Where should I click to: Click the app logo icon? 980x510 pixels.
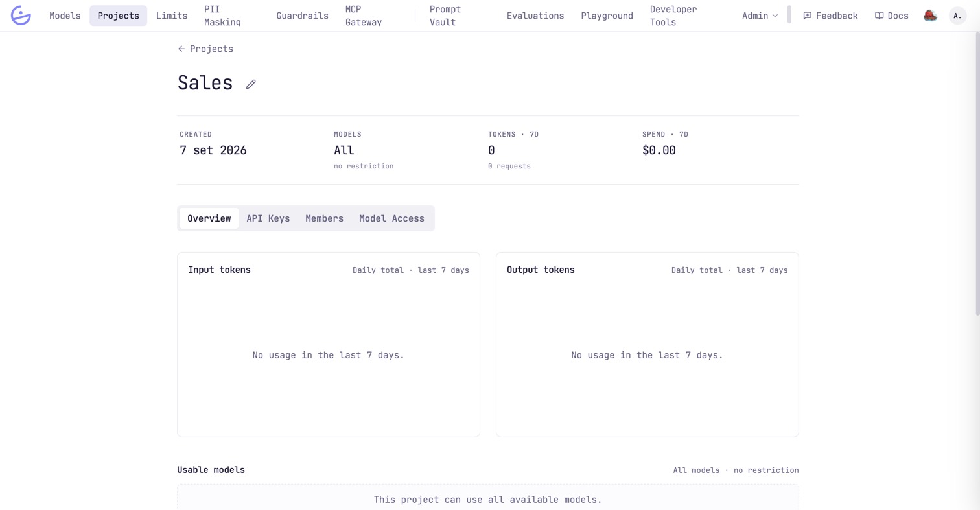[21, 16]
